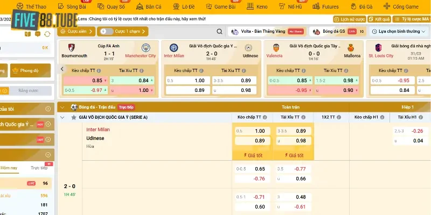
Task: Click Kèo chấp TT column info icon
Action: click(x=265, y=117)
